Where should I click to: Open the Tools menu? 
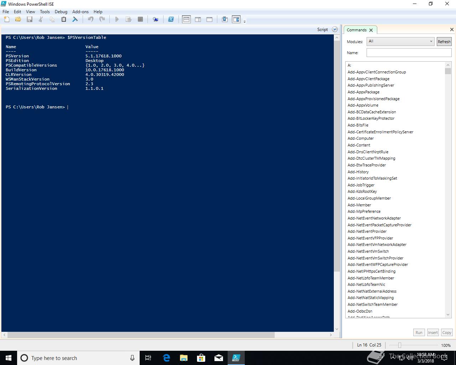click(x=45, y=12)
